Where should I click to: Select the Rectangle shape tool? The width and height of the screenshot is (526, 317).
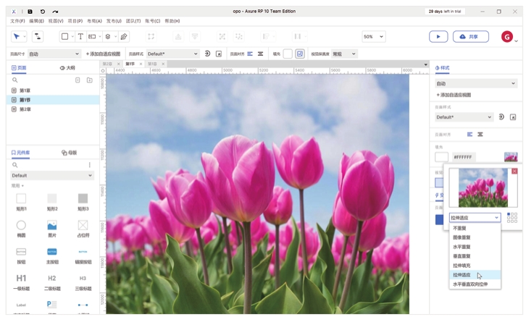(64, 36)
